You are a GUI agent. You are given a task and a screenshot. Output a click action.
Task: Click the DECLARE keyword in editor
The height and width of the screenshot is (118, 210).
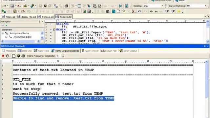(x=63, y=24)
